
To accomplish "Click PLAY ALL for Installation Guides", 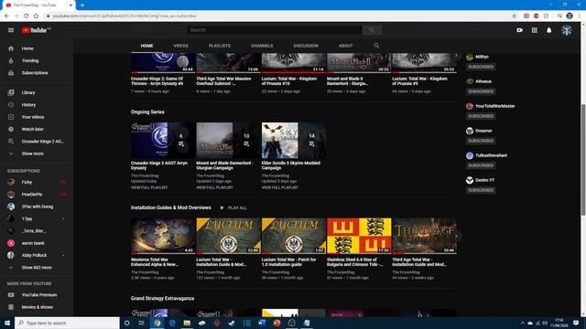I will click(233, 207).
